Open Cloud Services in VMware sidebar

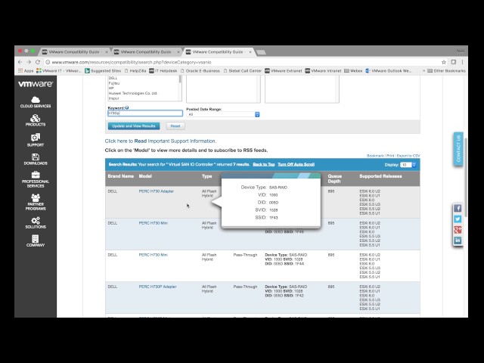[36, 102]
